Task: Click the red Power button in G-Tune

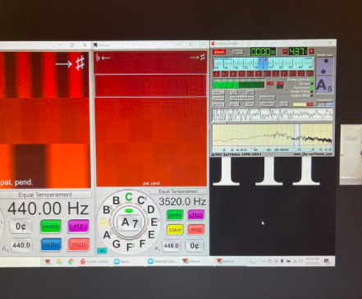Action: click(219, 52)
